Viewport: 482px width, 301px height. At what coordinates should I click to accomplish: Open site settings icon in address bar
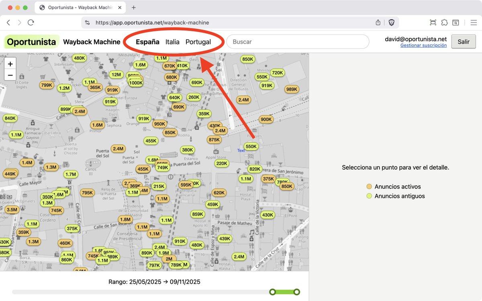88,22
